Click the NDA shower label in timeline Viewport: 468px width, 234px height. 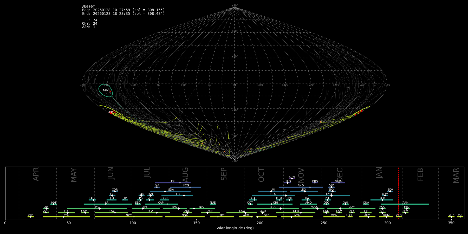(185, 216)
